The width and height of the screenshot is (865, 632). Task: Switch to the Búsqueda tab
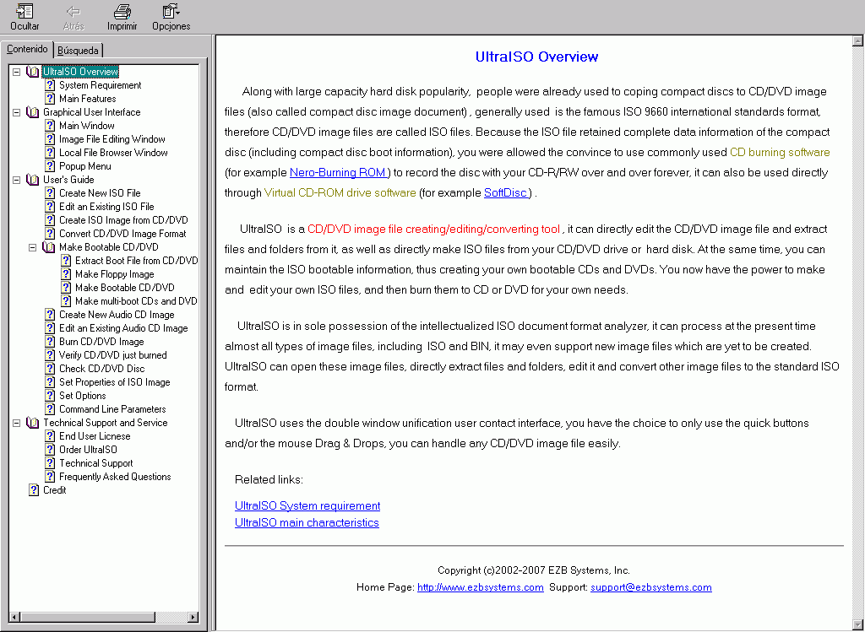(78, 50)
